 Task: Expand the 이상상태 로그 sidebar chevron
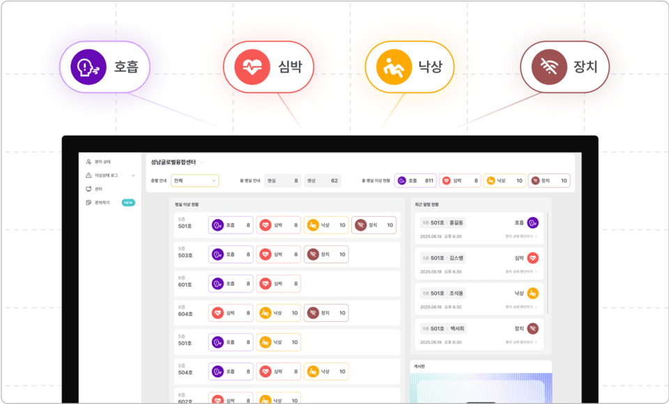133,175
